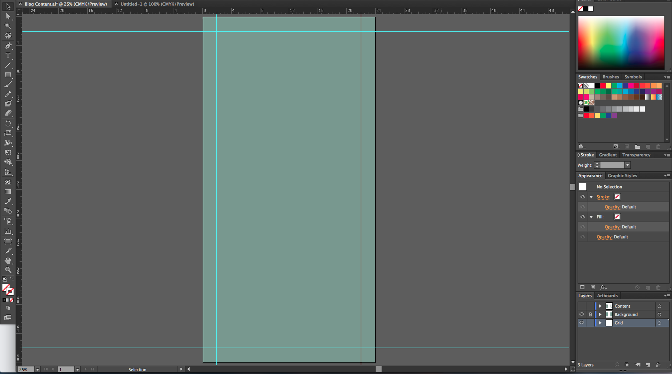Open Swatch Libraries menu icon
672x374 pixels.
[582, 147]
